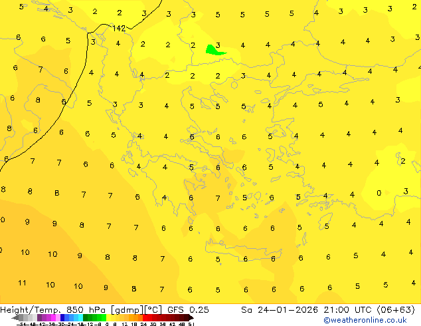The image size is (421, 326).
Task: Click the 142 height contour label
Action: click(x=119, y=28)
